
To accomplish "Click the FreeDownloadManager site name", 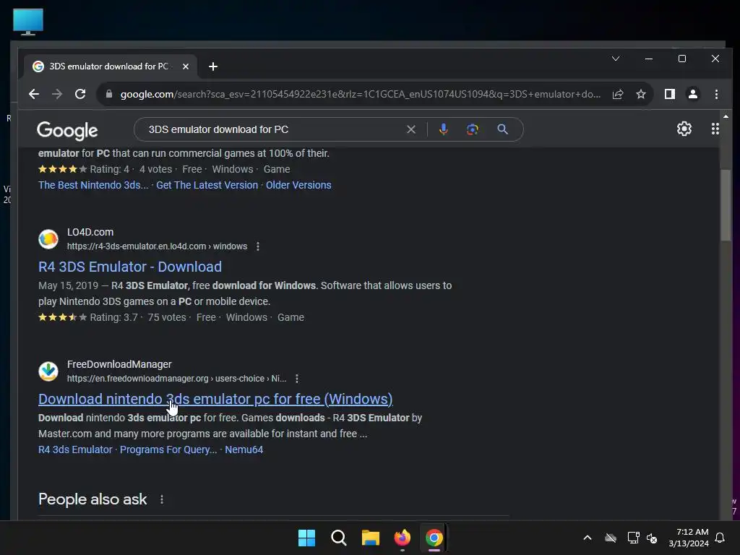I will (119, 364).
